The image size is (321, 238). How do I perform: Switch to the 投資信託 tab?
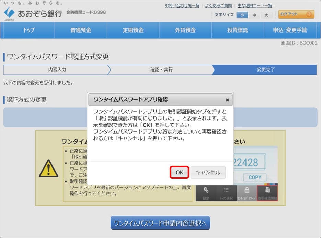(237, 30)
